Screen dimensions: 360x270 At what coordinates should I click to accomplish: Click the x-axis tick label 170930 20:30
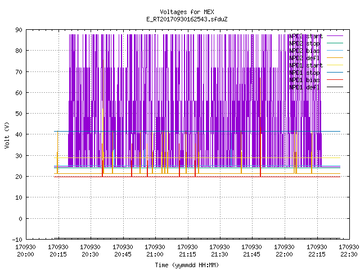pos(90,251)
